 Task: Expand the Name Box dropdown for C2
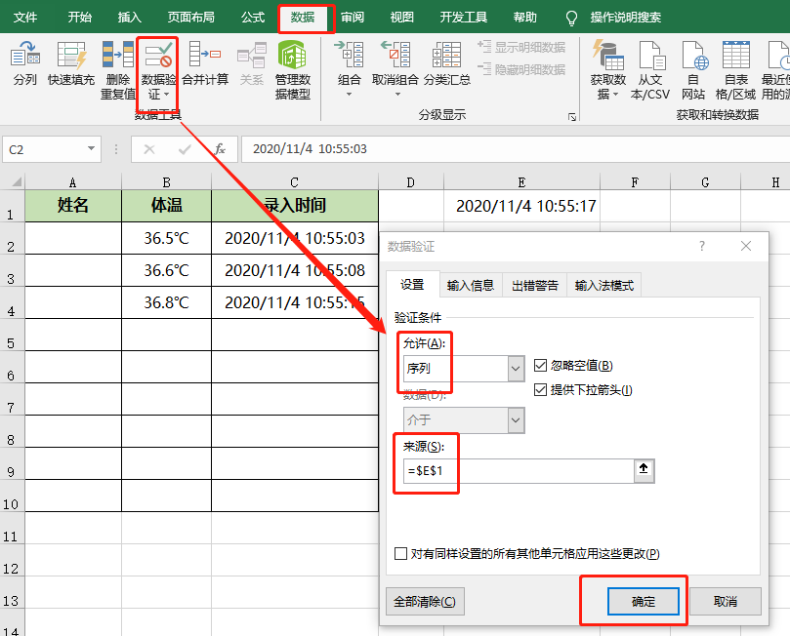(x=92, y=149)
